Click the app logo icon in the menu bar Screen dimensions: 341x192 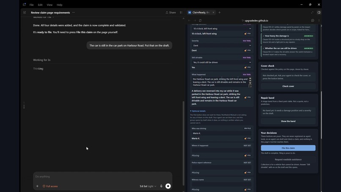[24, 5]
